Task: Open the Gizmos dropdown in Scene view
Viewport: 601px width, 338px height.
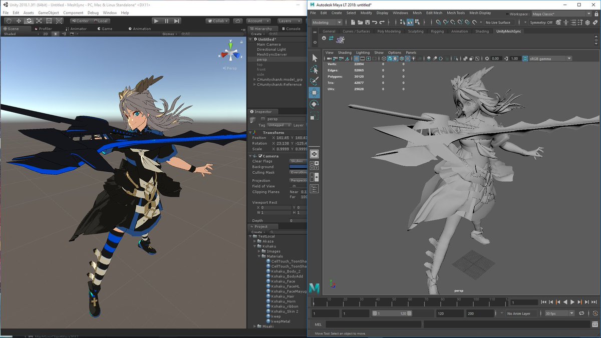Action: pyautogui.click(x=168, y=34)
